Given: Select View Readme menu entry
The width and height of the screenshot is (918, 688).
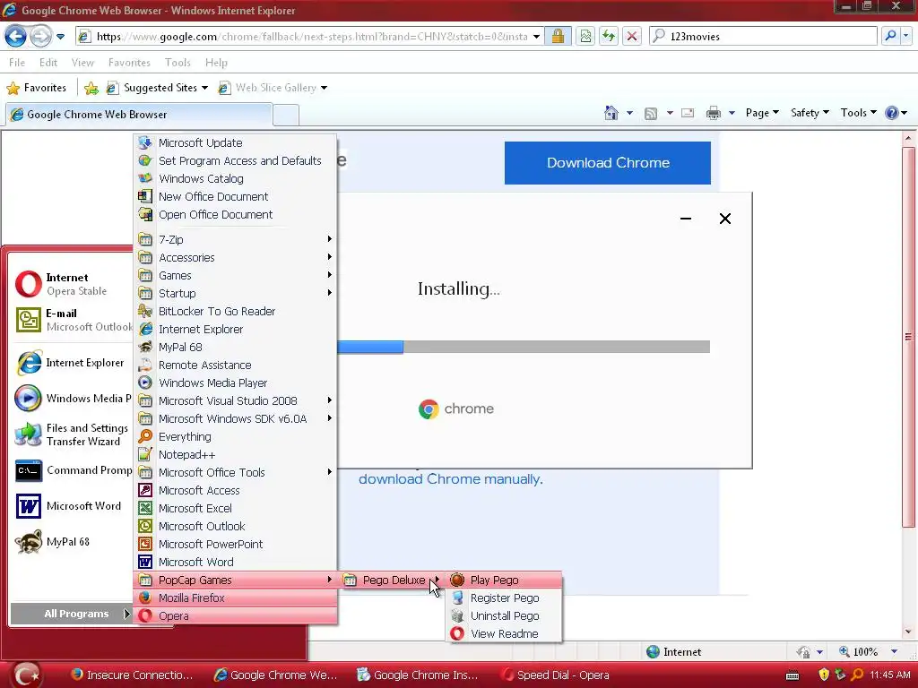Looking at the screenshot, I should (504, 633).
